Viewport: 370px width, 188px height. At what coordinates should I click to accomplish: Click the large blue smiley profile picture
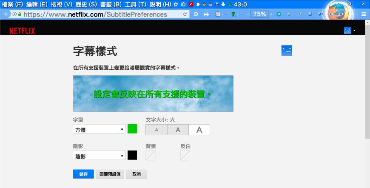pos(287,51)
